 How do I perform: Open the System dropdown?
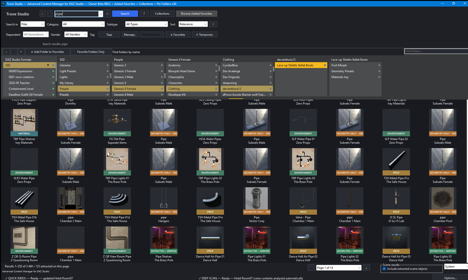tap(456, 267)
